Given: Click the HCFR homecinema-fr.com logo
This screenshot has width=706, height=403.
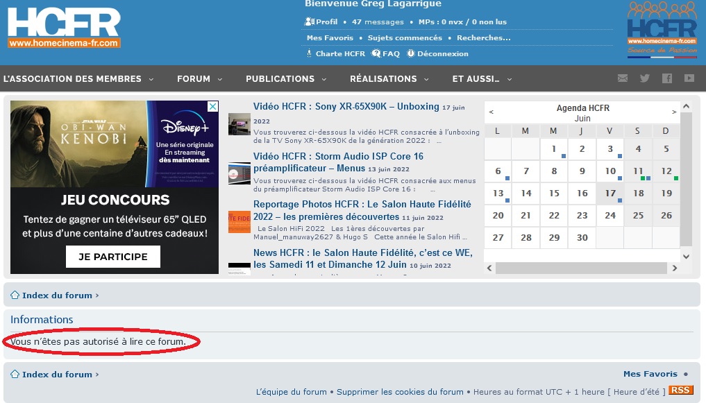Looking at the screenshot, I should [x=64, y=27].
